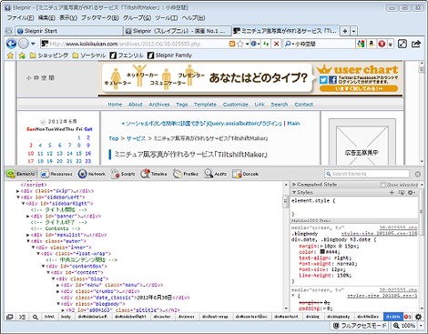
Task: Open the Console panel in DevTools
Action: (x=246, y=174)
